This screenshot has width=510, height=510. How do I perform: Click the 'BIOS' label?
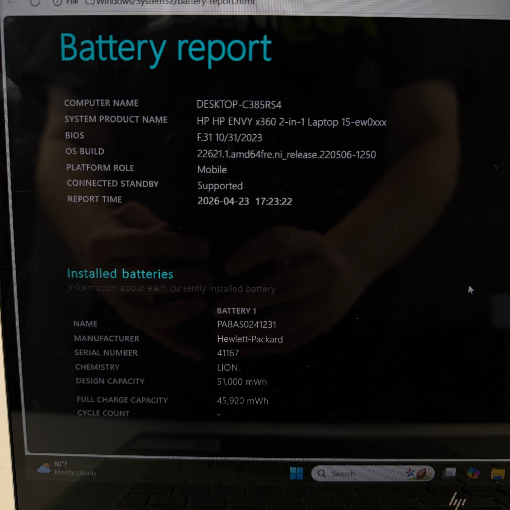[x=75, y=135]
